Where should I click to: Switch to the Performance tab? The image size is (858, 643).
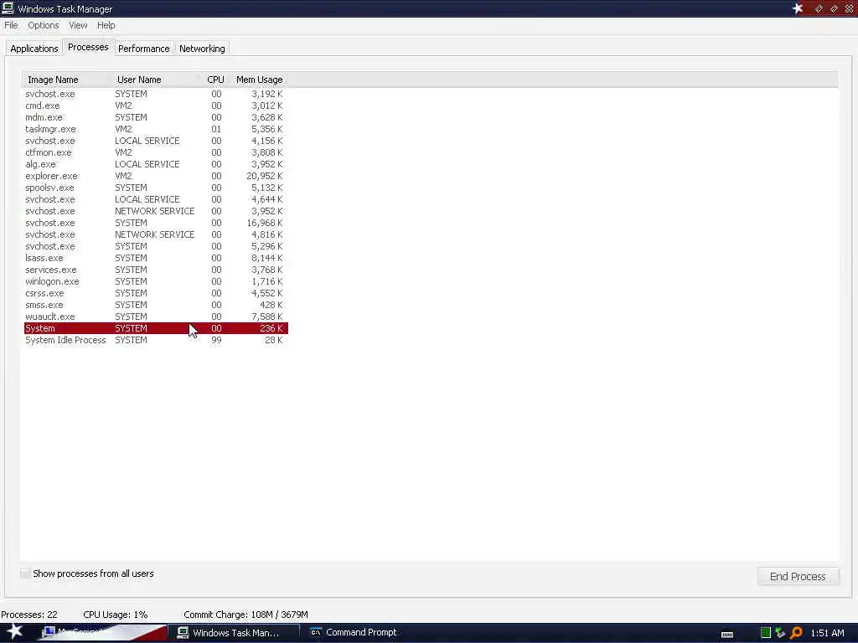[144, 48]
